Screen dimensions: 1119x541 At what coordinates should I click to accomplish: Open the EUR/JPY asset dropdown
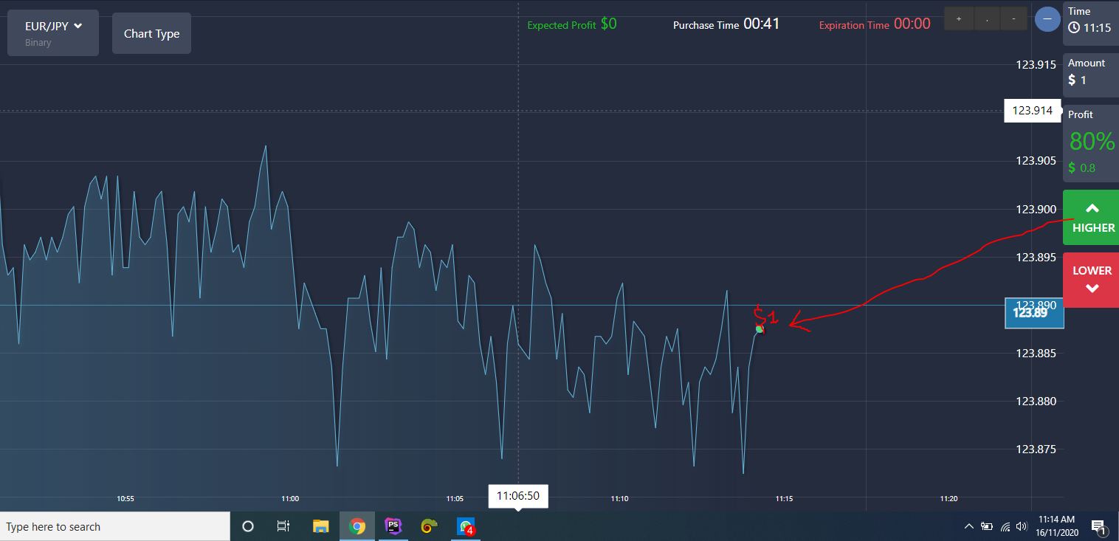click(x=53, y=32)
